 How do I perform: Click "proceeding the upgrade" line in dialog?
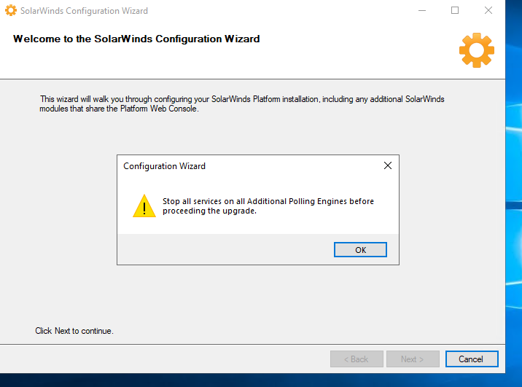[209, 211]
